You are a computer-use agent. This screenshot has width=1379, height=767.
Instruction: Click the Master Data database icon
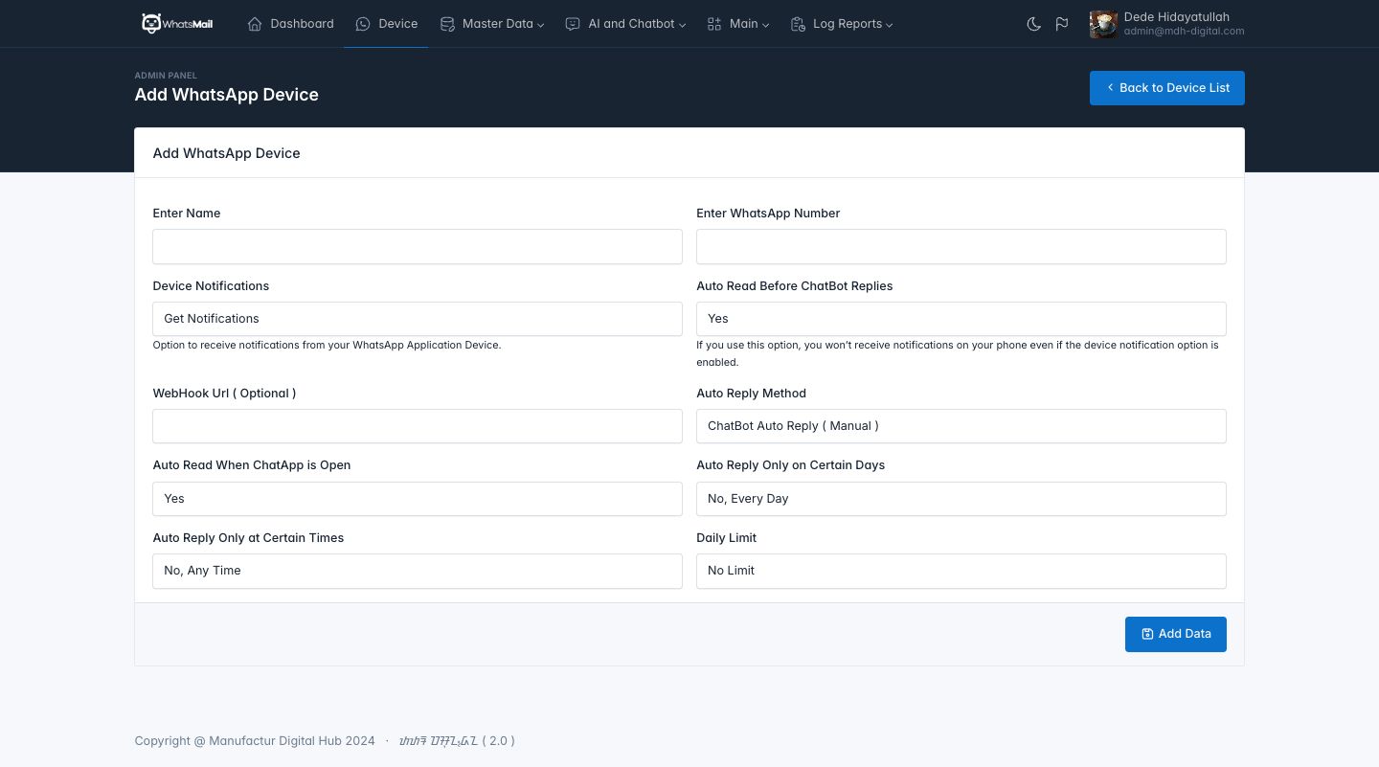(447, 24)
